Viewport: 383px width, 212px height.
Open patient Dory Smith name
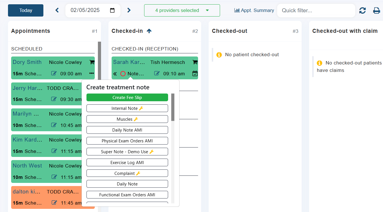pos(27,62)
